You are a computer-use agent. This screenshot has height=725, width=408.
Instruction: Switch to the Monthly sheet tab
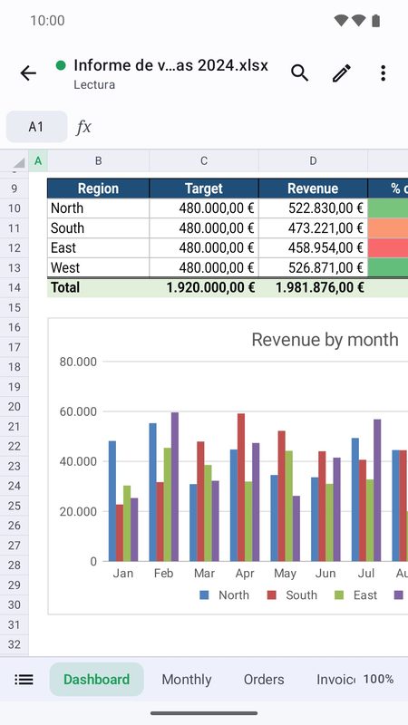(x=187, y=679)
